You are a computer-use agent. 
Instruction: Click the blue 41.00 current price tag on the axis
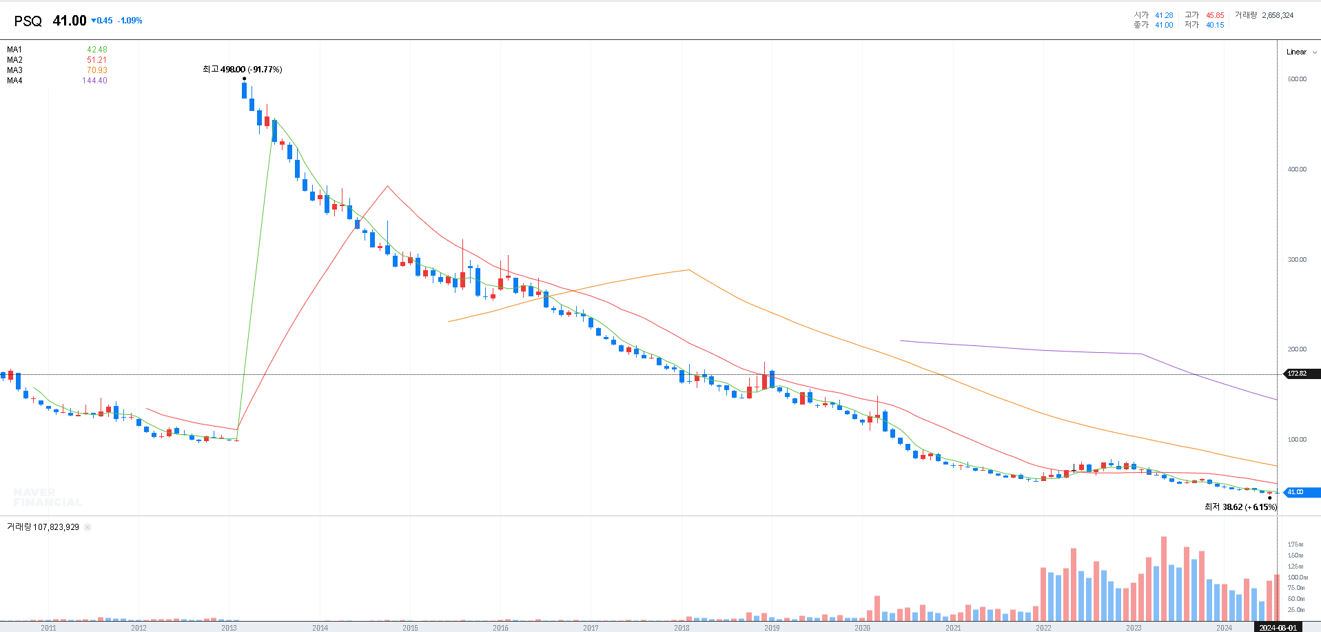[1302, 492]
